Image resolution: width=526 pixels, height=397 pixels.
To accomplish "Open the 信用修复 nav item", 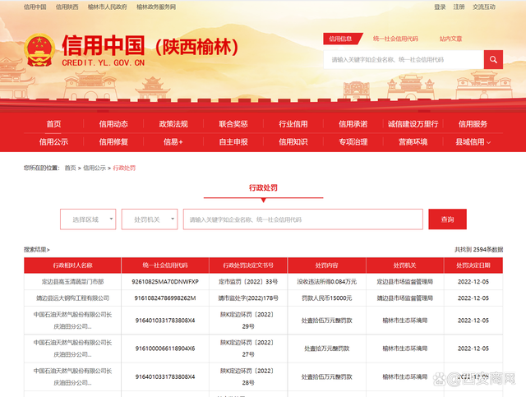I will pyautogui.click(x=113, y=142).
